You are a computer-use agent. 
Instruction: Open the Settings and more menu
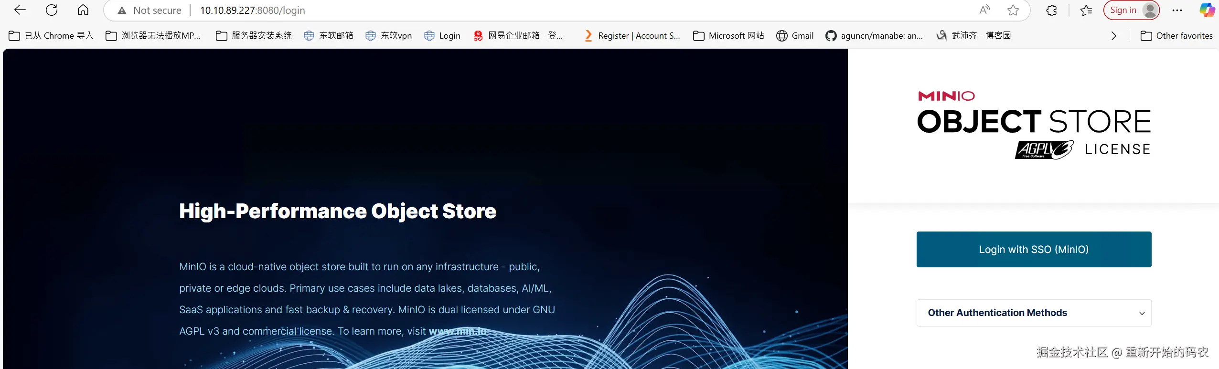pos(1177,10)
